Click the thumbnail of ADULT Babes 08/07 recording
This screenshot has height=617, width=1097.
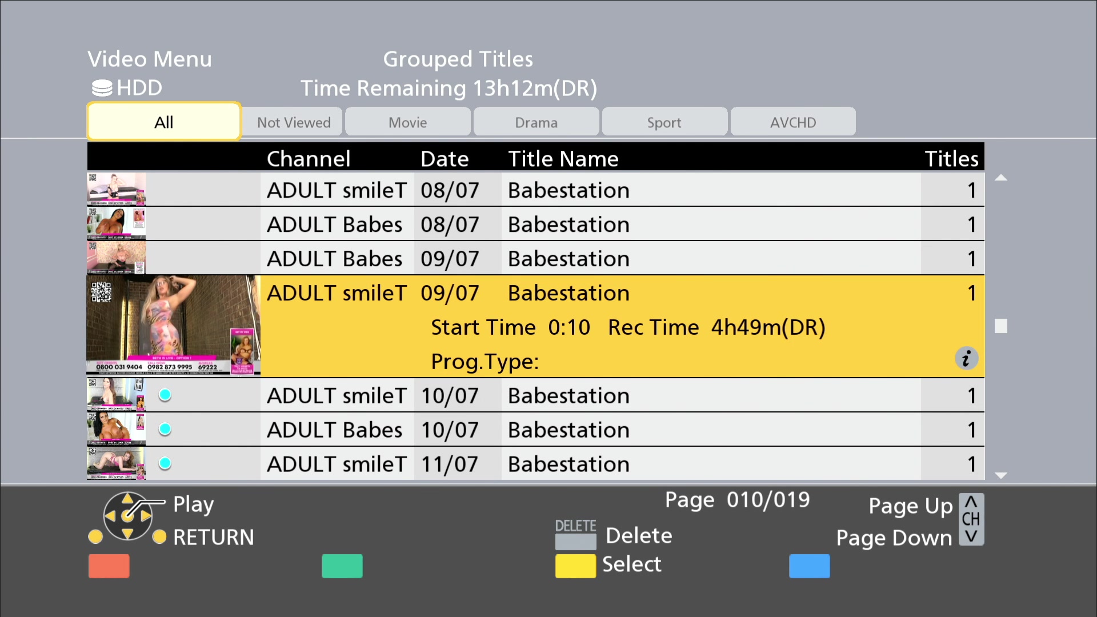tap(116, 223)
